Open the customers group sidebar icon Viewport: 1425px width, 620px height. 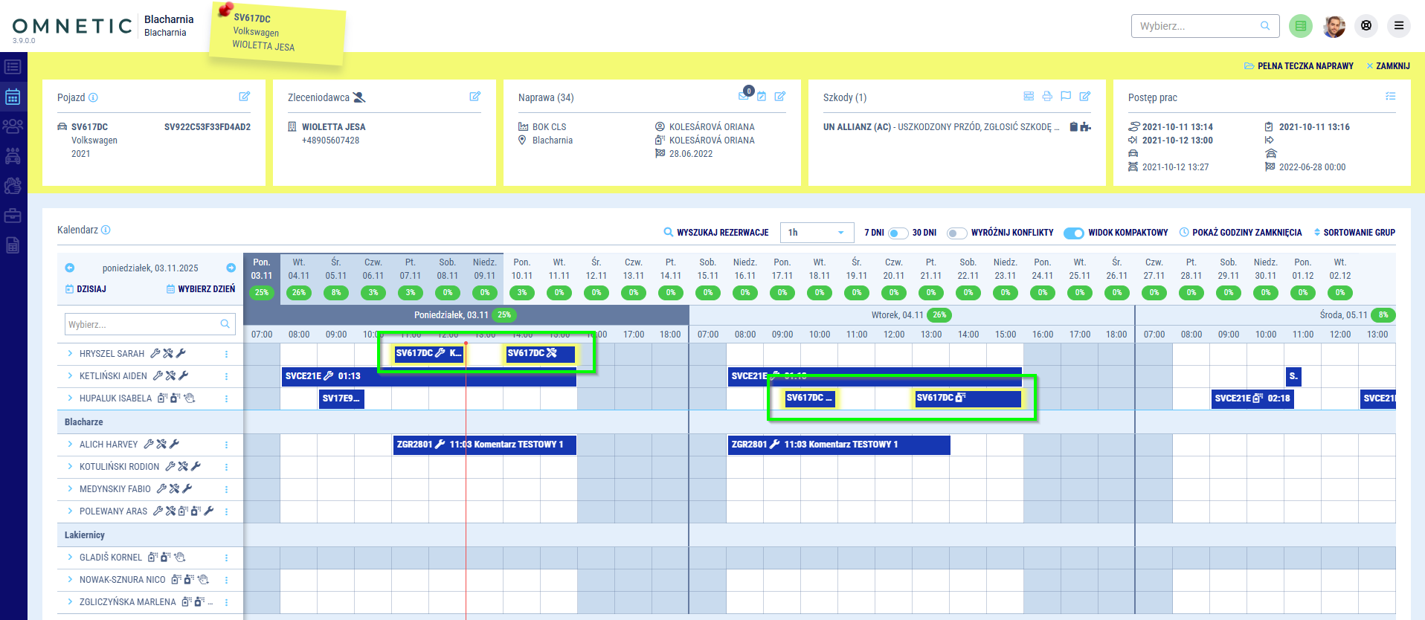point(13,126)
